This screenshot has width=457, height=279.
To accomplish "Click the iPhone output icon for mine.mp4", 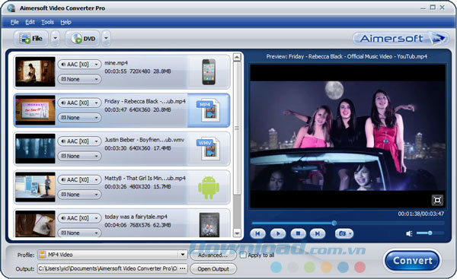I will [209, 72].
